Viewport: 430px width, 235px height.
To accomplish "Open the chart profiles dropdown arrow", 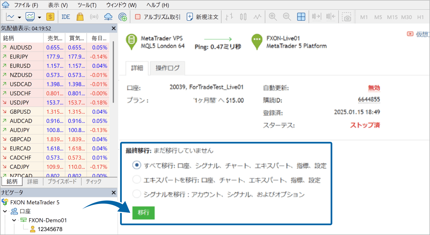I will click(x=39, y=17).
